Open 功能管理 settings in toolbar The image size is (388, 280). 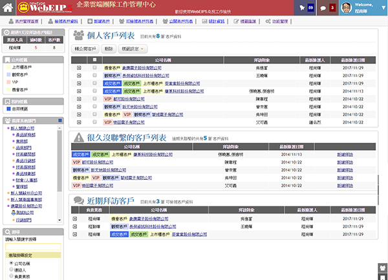point(264,21)
